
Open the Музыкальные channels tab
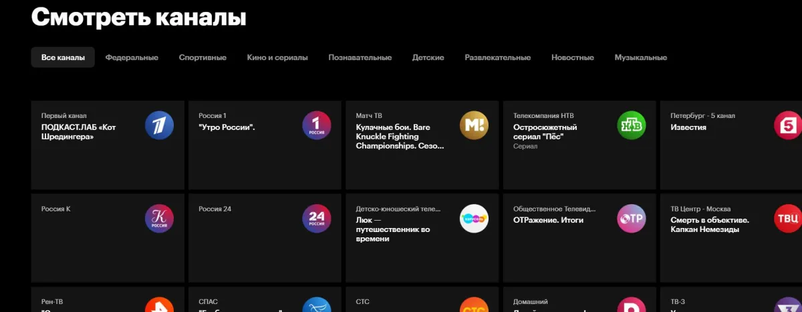pyautogui.click(x=641, y=57)
